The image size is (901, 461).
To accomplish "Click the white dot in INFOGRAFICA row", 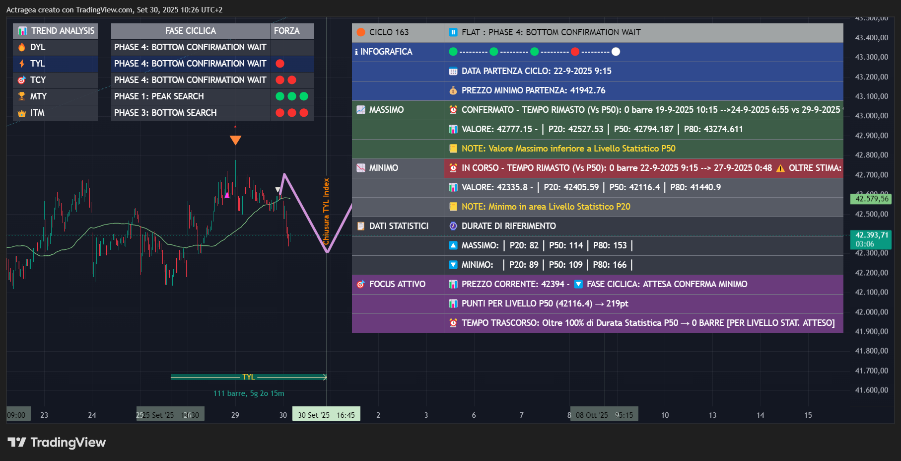I will pyautogui.click(x=616, y=52).
